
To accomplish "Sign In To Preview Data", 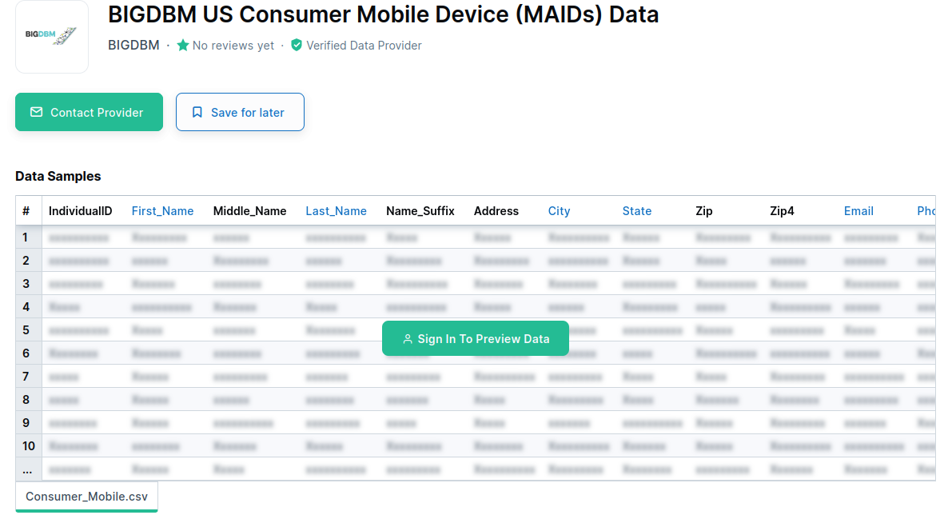I will click(476, 338).
